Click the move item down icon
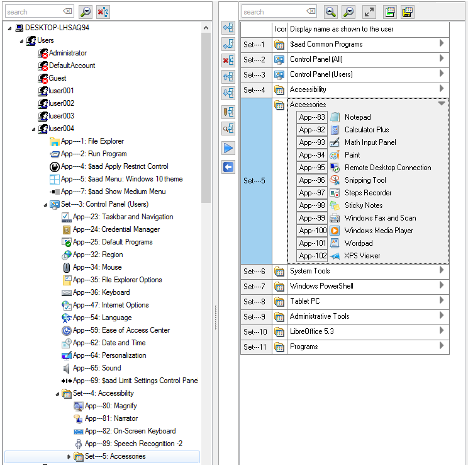Viewport: 468px width, 465px height. (x=229, y=93)
